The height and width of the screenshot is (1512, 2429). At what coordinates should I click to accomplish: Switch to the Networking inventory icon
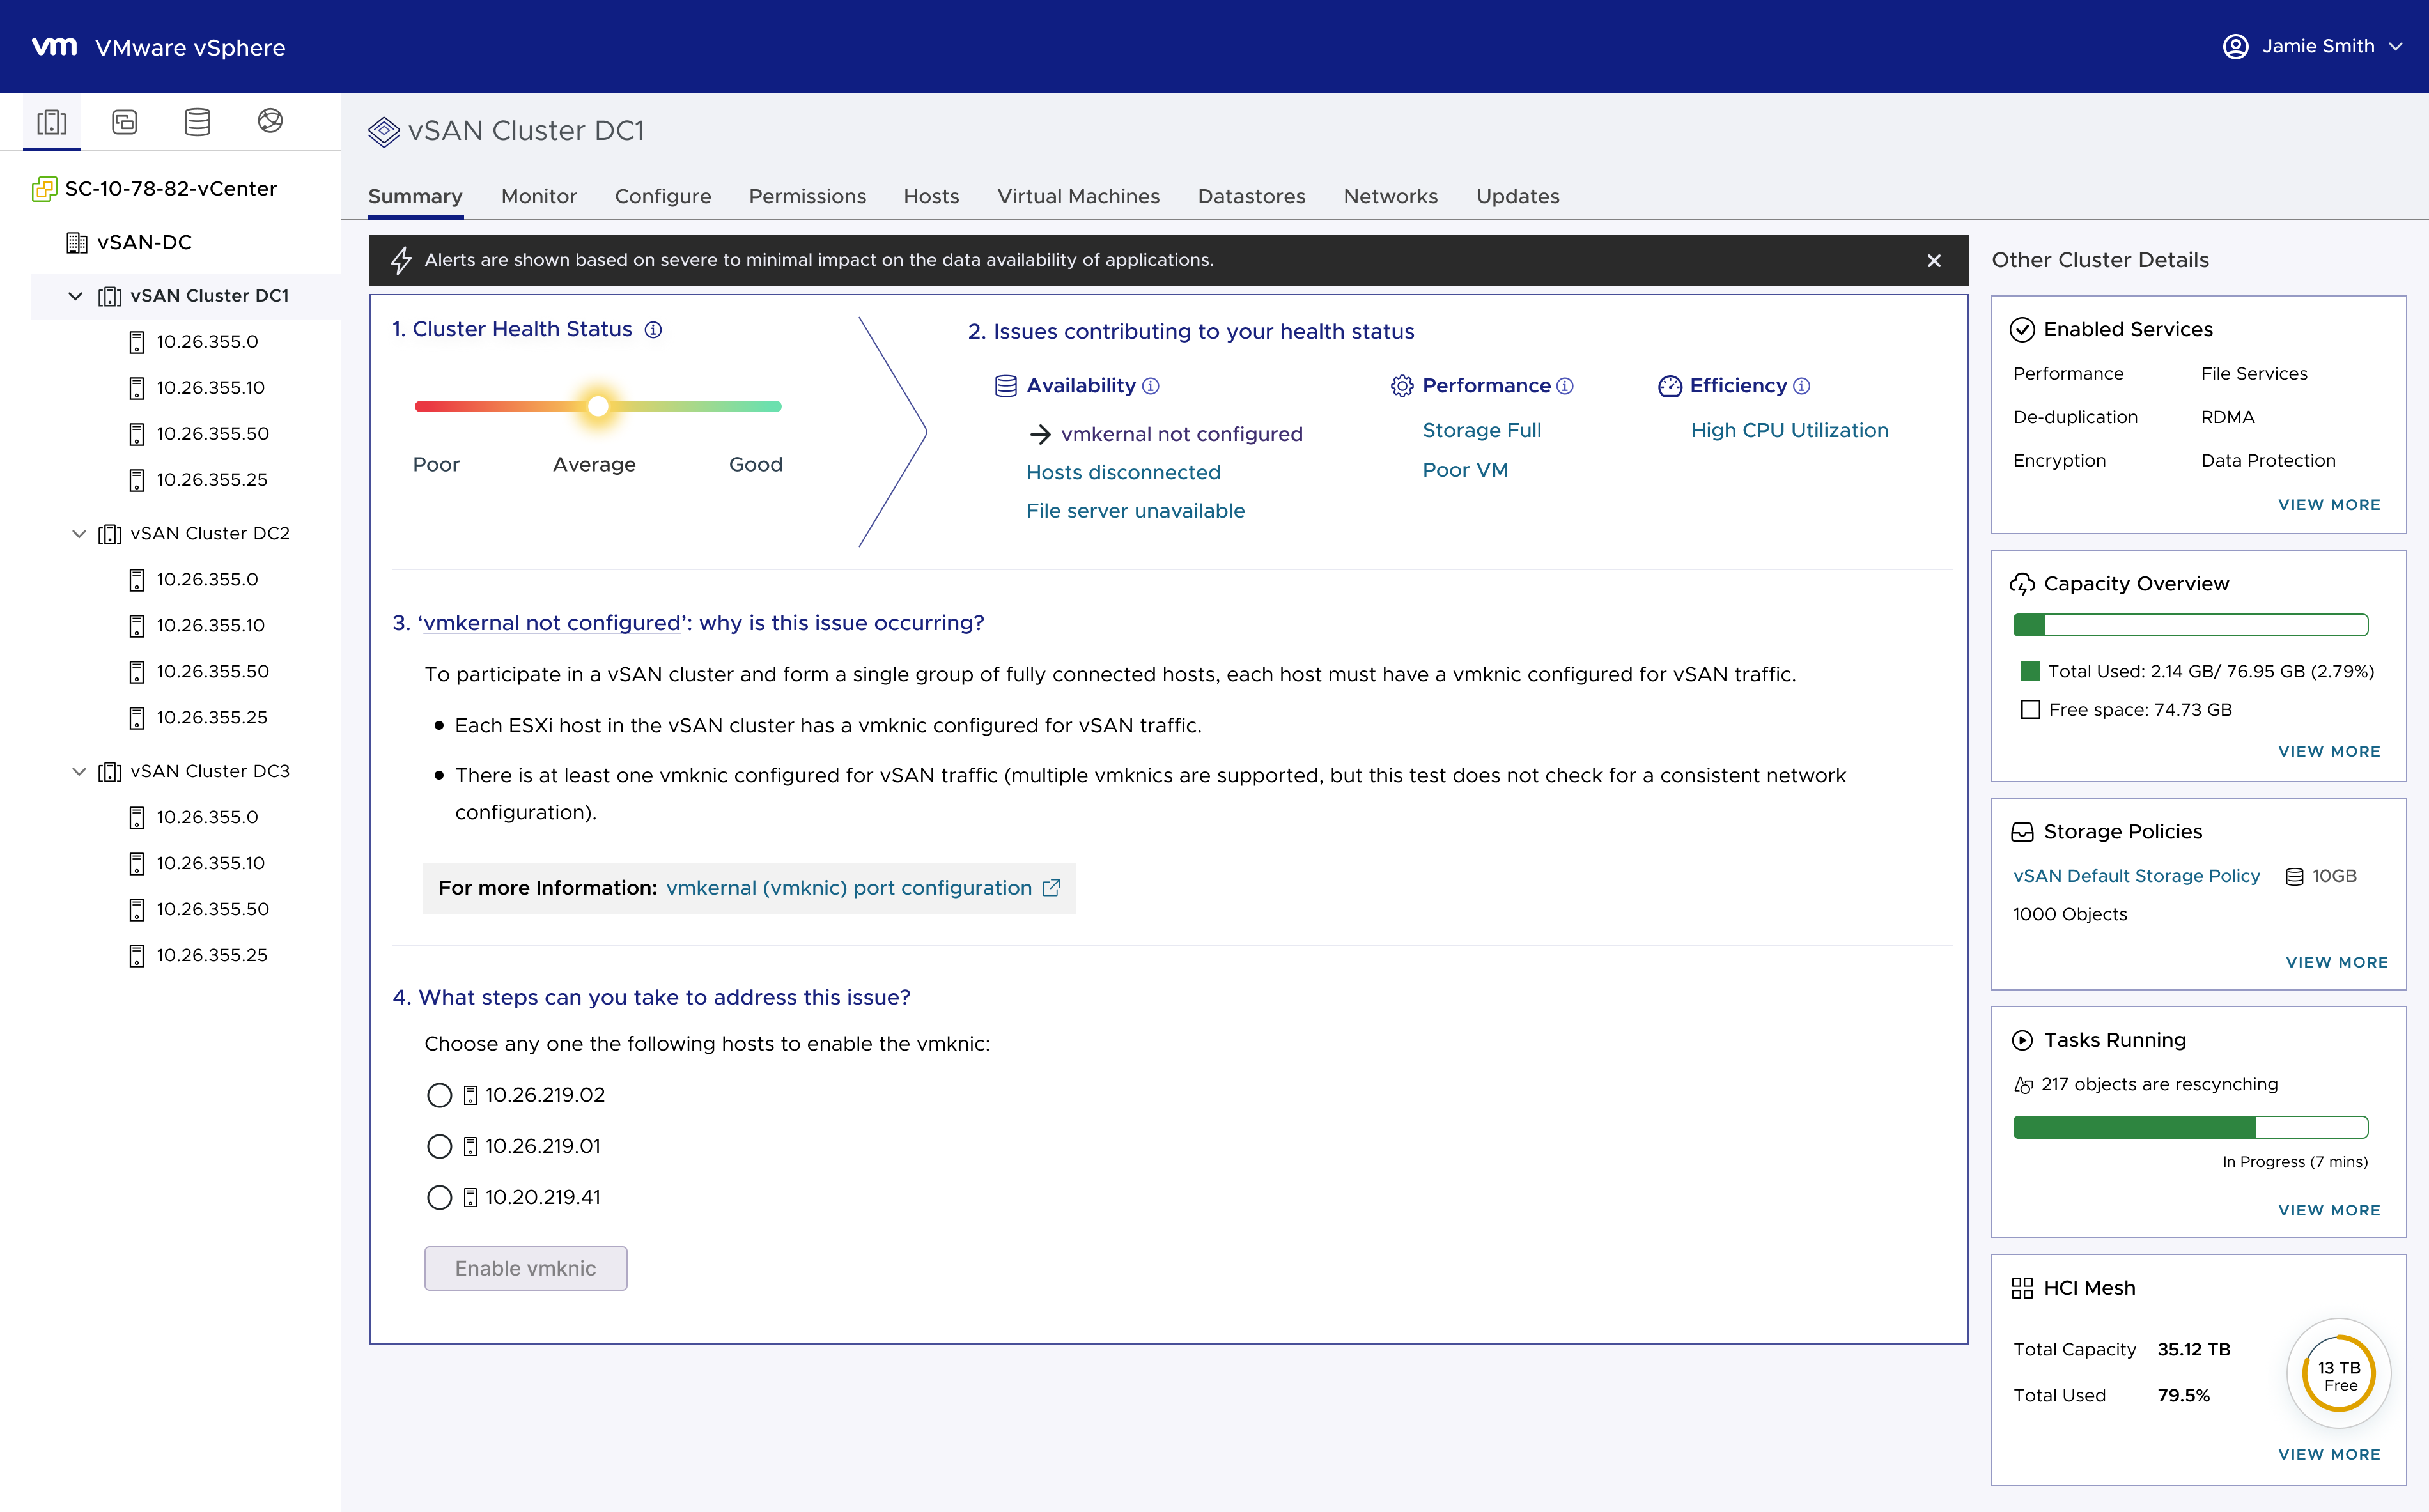point(270,122)
